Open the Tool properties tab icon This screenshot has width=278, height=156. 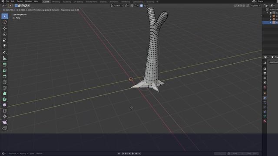pos(265,63)
